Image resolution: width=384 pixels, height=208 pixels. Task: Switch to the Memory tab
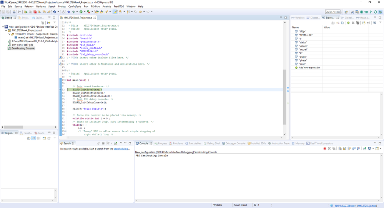(298, 143)
